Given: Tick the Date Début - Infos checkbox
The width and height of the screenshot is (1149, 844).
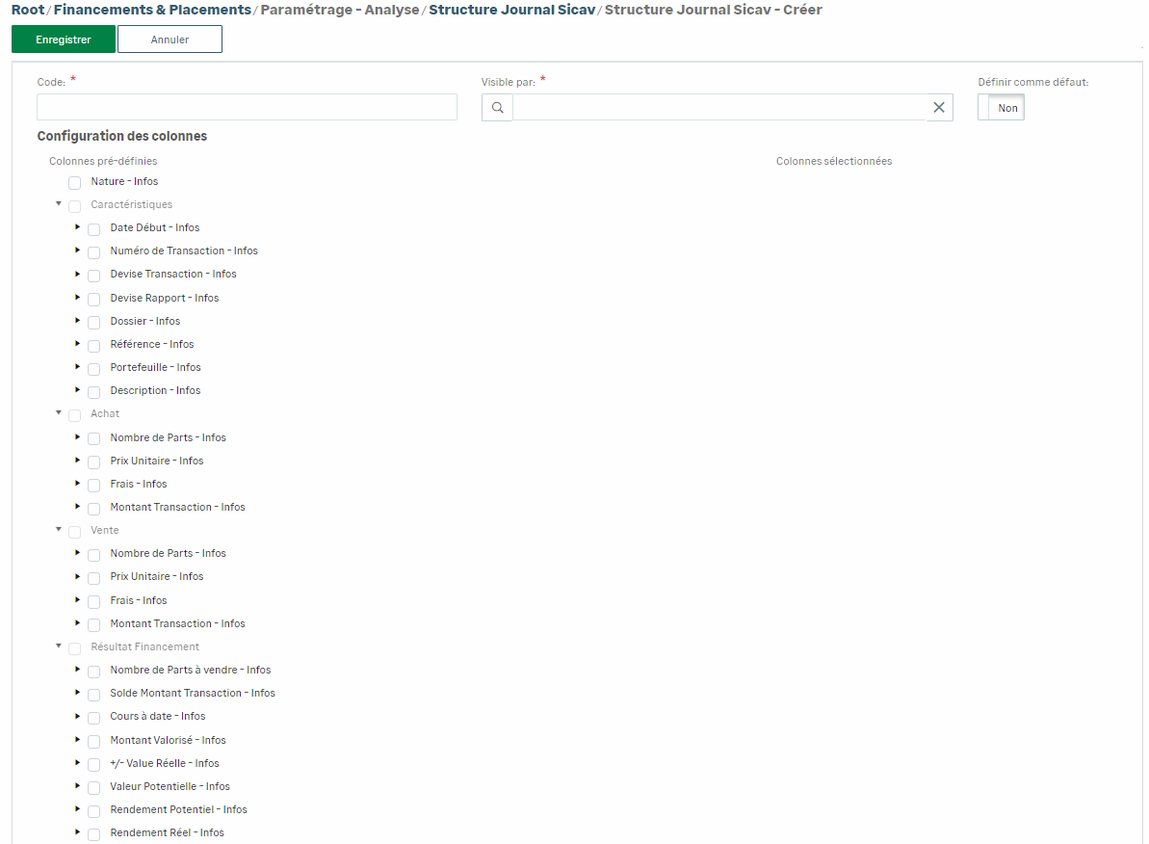Looking at the screenshot, I should tap(93, 229).
